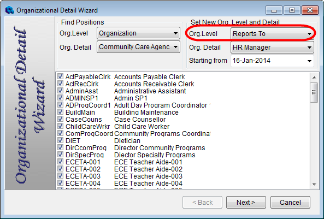Click the list scrollbar thumb
The height and width of the screenshot is (219, 324).
pos(314,92)
